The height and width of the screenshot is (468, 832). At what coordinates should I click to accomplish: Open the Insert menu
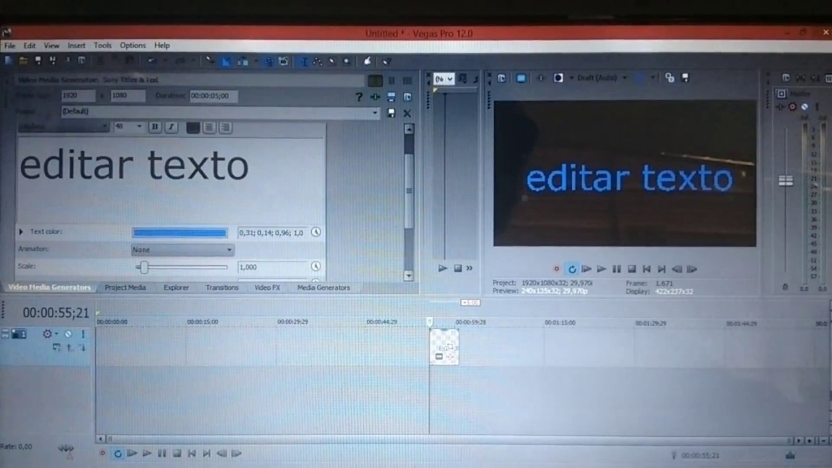click(x=76, y=45)
